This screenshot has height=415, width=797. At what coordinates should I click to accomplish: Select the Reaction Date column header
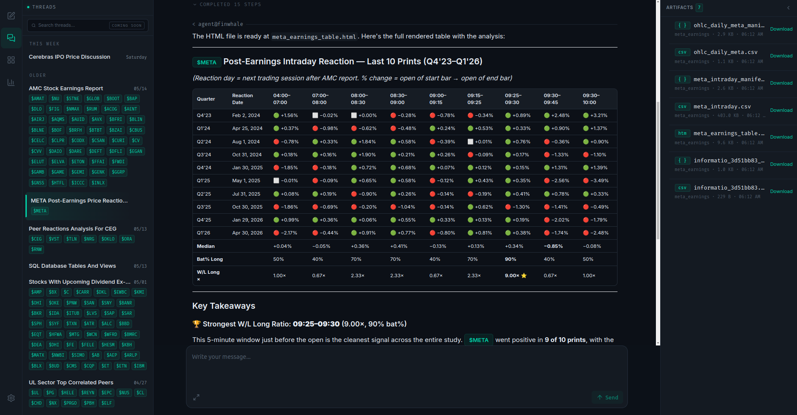[x=243, y=99]
